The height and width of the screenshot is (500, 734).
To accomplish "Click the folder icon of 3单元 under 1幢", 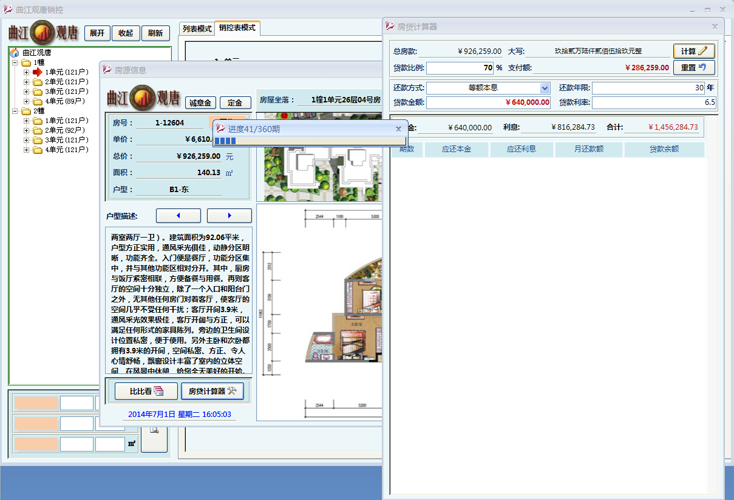I will (x=38, y=92).
